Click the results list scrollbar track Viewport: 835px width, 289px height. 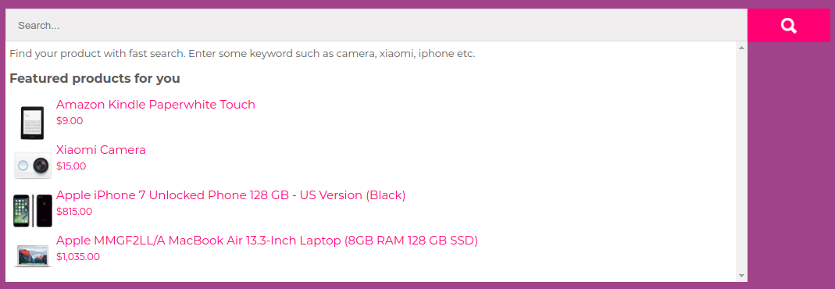(x=741, y=161)
